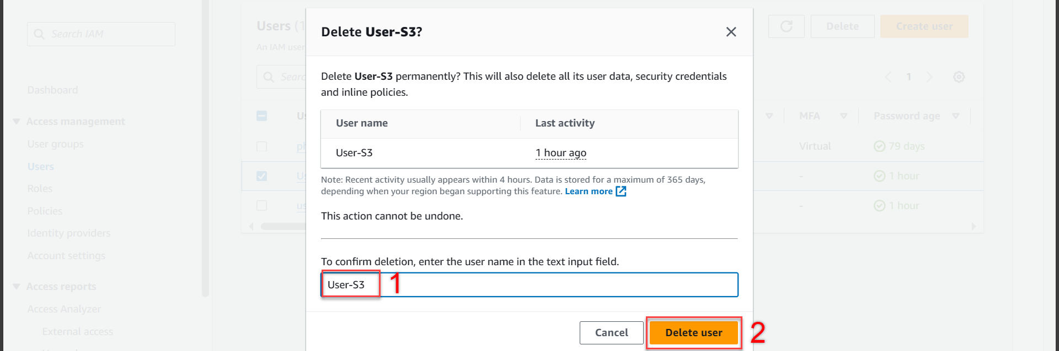Click the 'Virtual' MFA value
This screenshot has width=1059, height=351.
click(815, 146)
